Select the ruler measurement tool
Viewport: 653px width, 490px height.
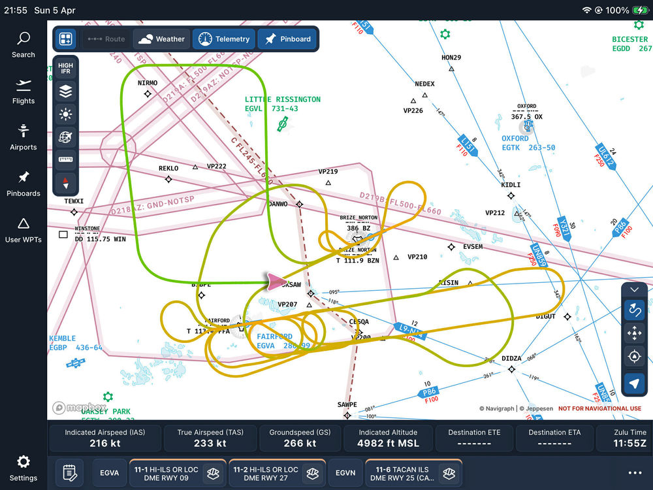(65, 159)
